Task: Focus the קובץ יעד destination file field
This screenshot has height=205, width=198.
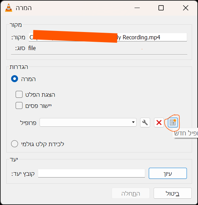Action: click(92, 173)
